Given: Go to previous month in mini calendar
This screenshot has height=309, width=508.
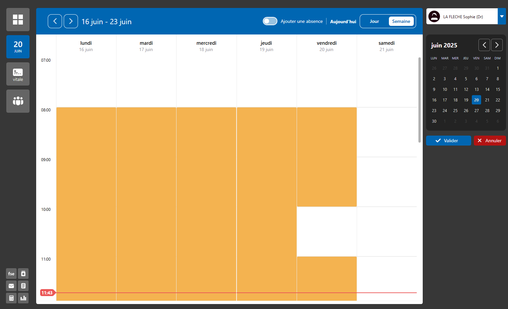Looking at the screenshot, I should point(484,45).
